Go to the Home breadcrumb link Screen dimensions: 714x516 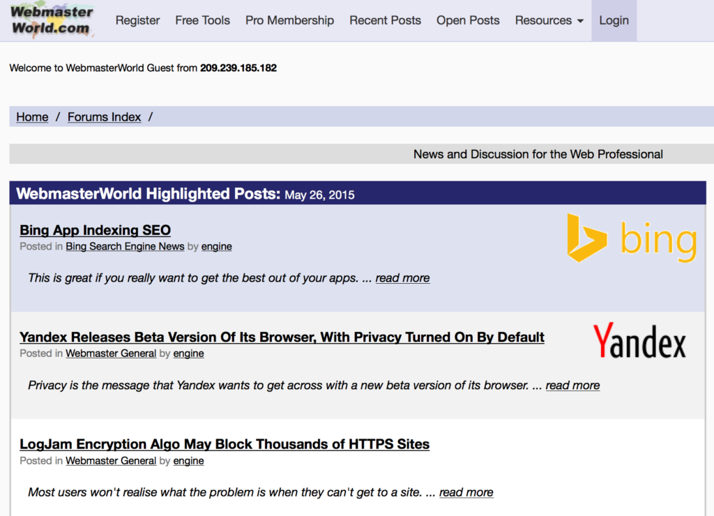point(32,117)
